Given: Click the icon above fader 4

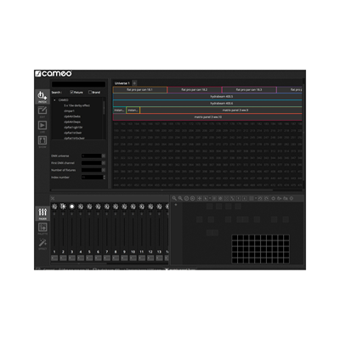Looking at the screenshot, I should [x=81, y=207].
